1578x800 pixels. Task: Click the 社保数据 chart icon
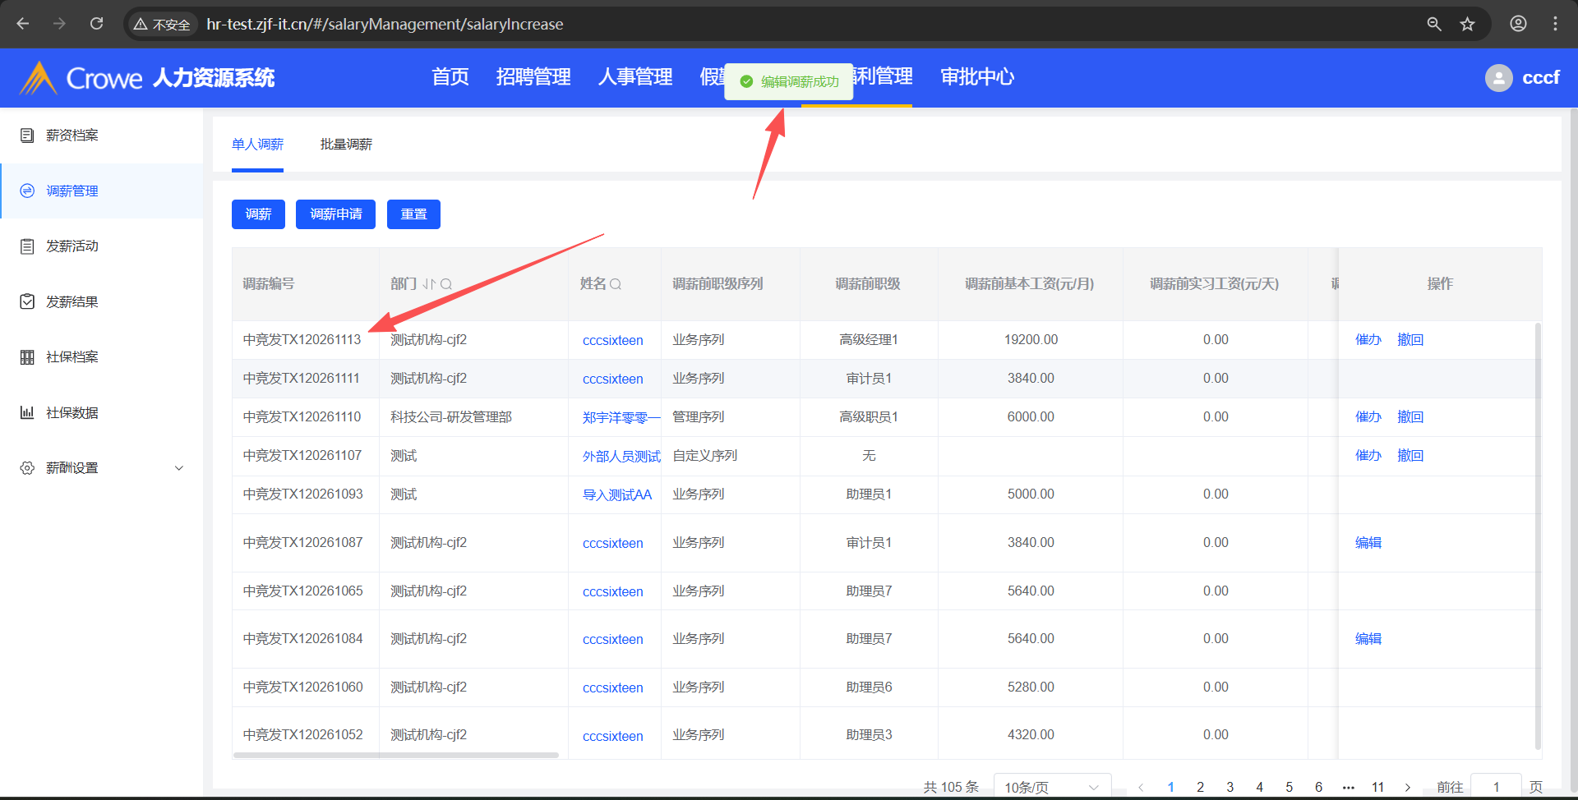pos(27,412)
